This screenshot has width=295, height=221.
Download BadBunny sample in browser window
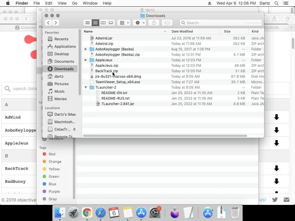click(x=276, y=181)
